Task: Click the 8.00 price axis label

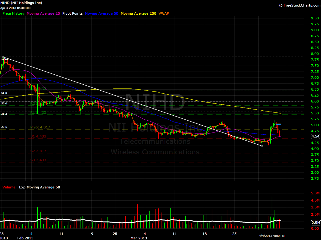Action: pyautogui.click(x=315, y=54)
